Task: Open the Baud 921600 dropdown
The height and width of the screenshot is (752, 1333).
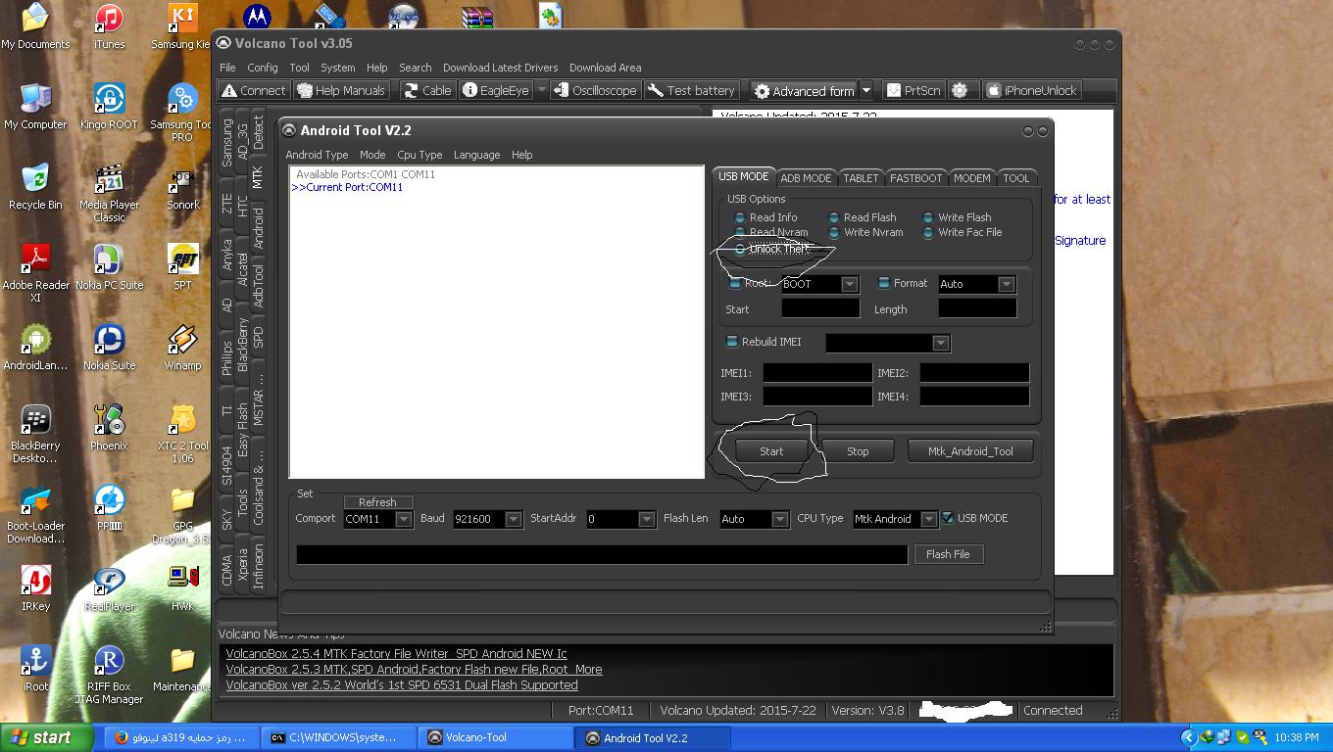Action: [x=513, y=519]
